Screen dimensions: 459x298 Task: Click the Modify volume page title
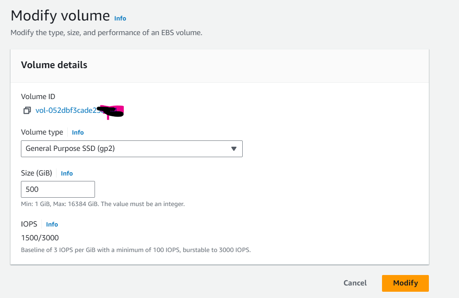[x=60, y=15]
